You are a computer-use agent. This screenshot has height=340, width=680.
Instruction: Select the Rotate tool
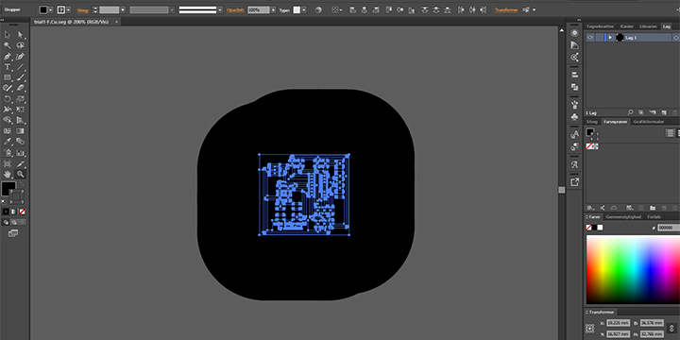click(x=8, y=99)
